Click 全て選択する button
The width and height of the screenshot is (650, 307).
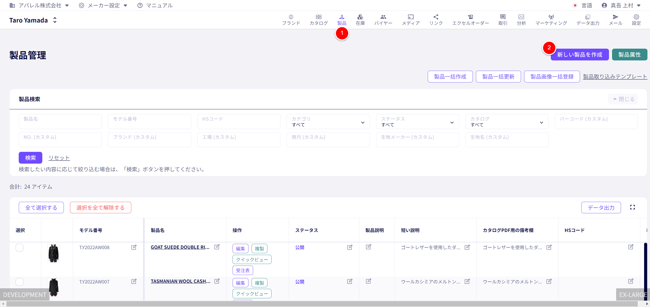point(41,207)
